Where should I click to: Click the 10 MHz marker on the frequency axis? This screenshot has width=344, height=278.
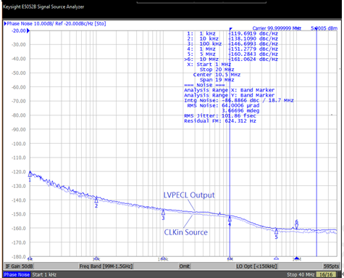297,258
